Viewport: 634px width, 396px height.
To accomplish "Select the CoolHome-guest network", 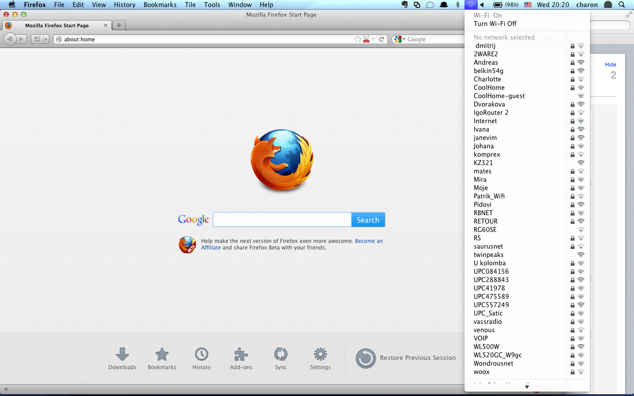I will [499, 96].
